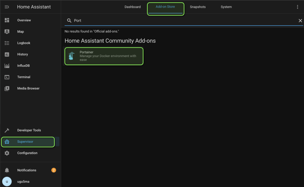Go to the System tab
Screen dimensions: 304x187
226,7
